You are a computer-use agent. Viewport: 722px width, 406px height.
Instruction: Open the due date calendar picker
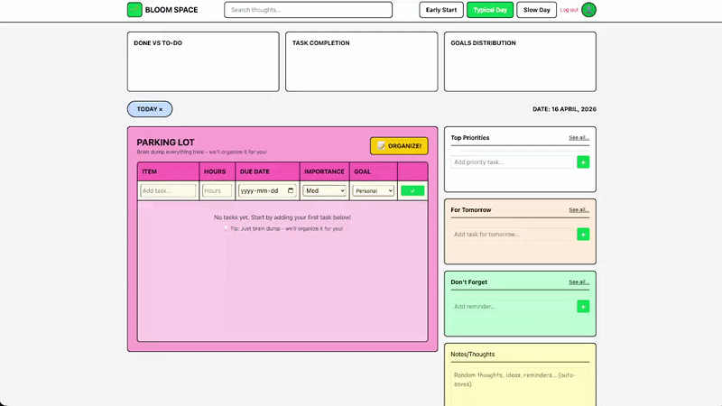point(291,190)
